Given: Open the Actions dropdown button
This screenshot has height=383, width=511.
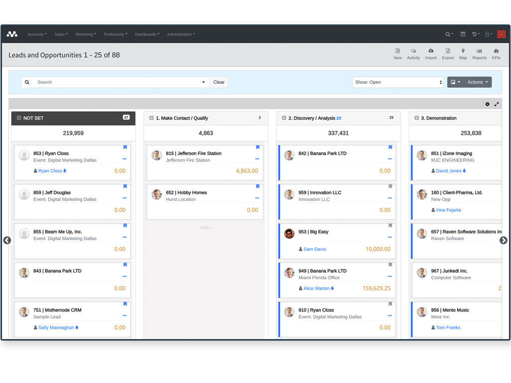Looking at the screenshot, I should tap(478, 82).
